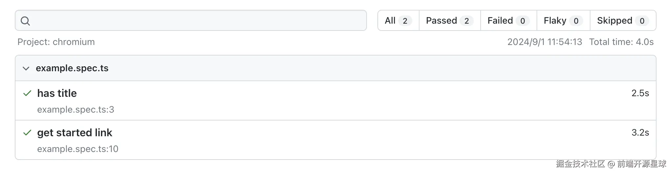
Task: Click the 2.5s test duration
Action: pos(640,94)
